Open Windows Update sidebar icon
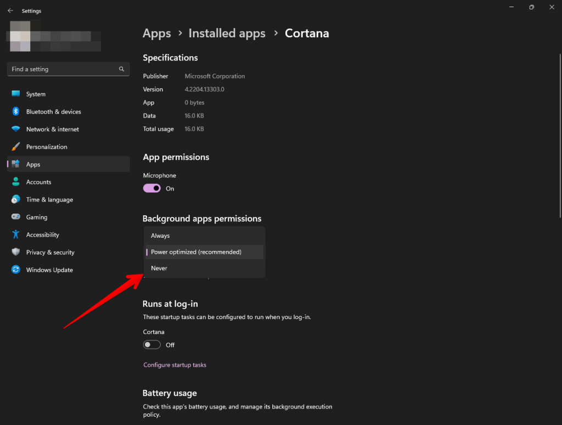The width and height of the screenshot is (562, 425). coord(15,270)
